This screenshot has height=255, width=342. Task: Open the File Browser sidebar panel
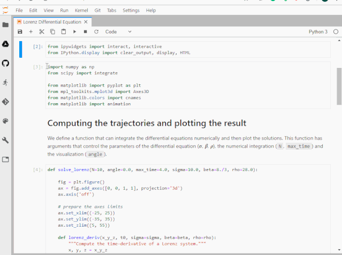(5, 25)
